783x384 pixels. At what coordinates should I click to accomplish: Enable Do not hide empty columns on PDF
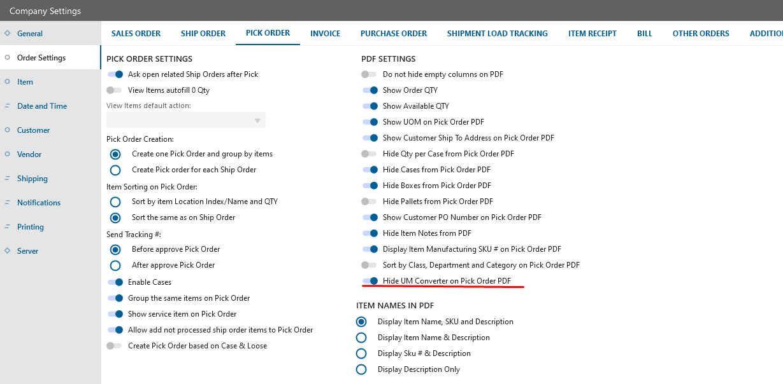(x=370, y=74)
